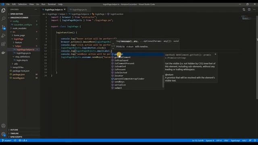
Task: Collapse the loginPage folder in explorer
Action: pos(19,39)
